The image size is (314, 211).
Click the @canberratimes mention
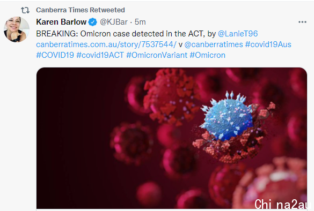[214, 44]
